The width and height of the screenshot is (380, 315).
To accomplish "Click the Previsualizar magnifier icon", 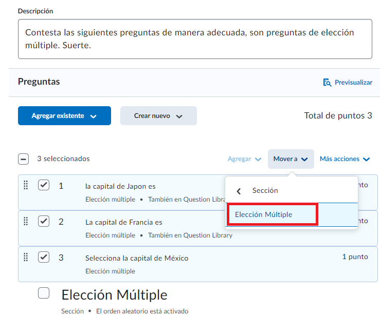I will (327, 82).
